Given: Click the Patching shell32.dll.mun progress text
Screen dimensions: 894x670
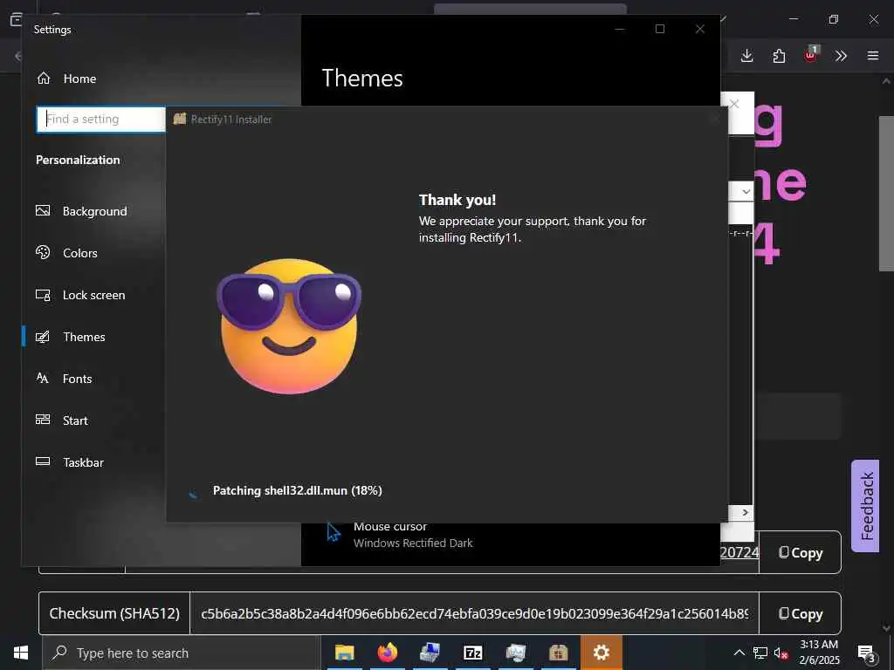Looking at the screenshot, I should tap(297, 490).
